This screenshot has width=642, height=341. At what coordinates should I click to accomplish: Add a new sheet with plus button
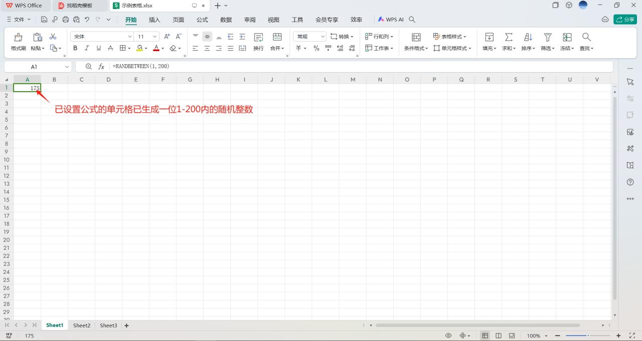tap(126, 325)
